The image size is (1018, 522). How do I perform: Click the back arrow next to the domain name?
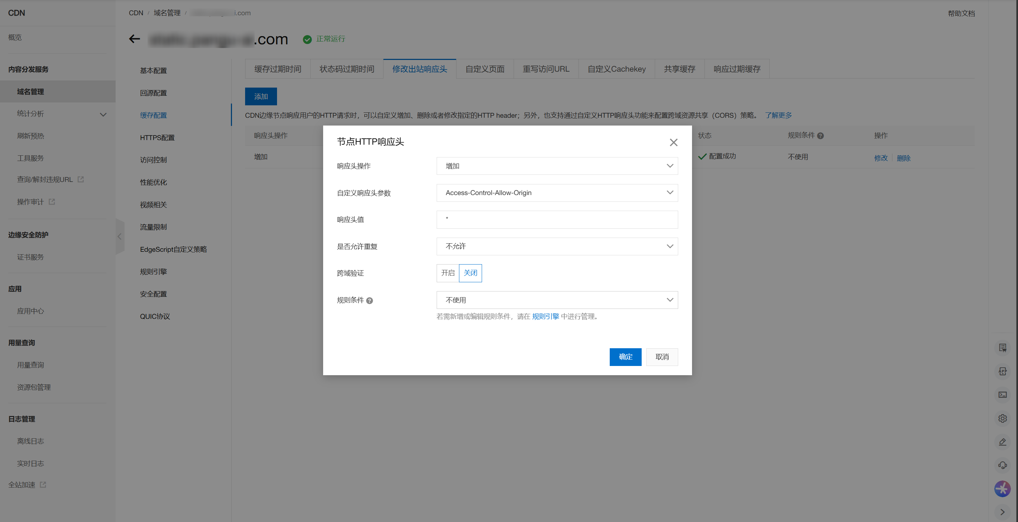coord(134,39)
